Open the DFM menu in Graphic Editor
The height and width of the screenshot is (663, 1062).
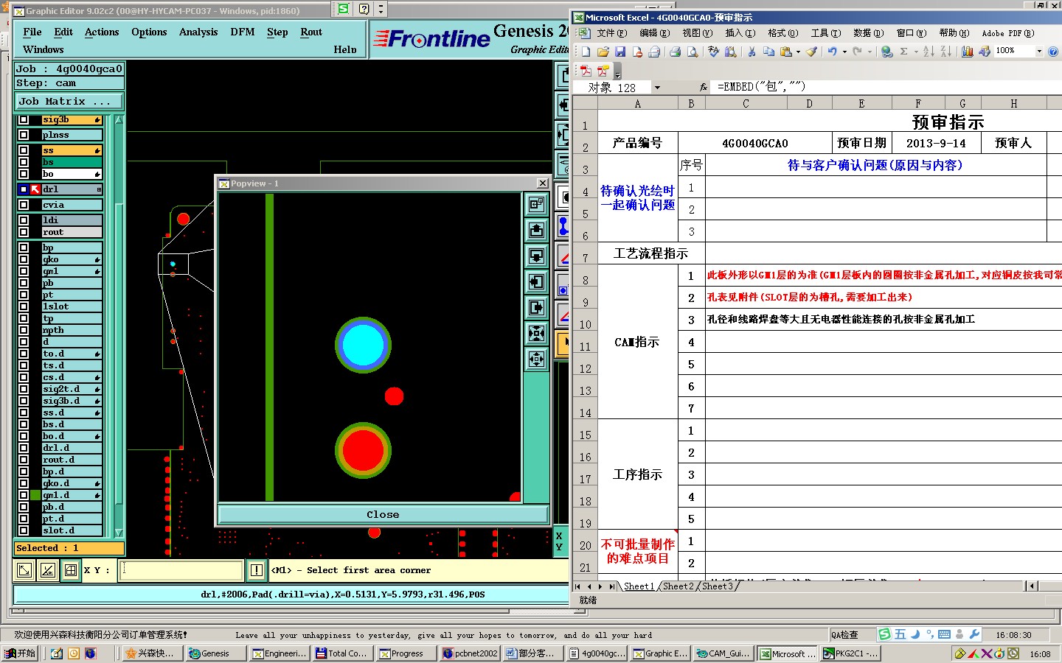243,32
